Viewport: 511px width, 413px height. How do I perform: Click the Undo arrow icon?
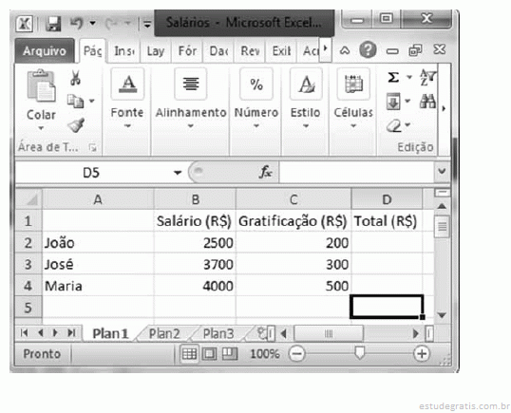coord(77,23)
